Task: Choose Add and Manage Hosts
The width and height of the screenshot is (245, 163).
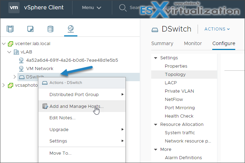Action: [x=82, y=106]
